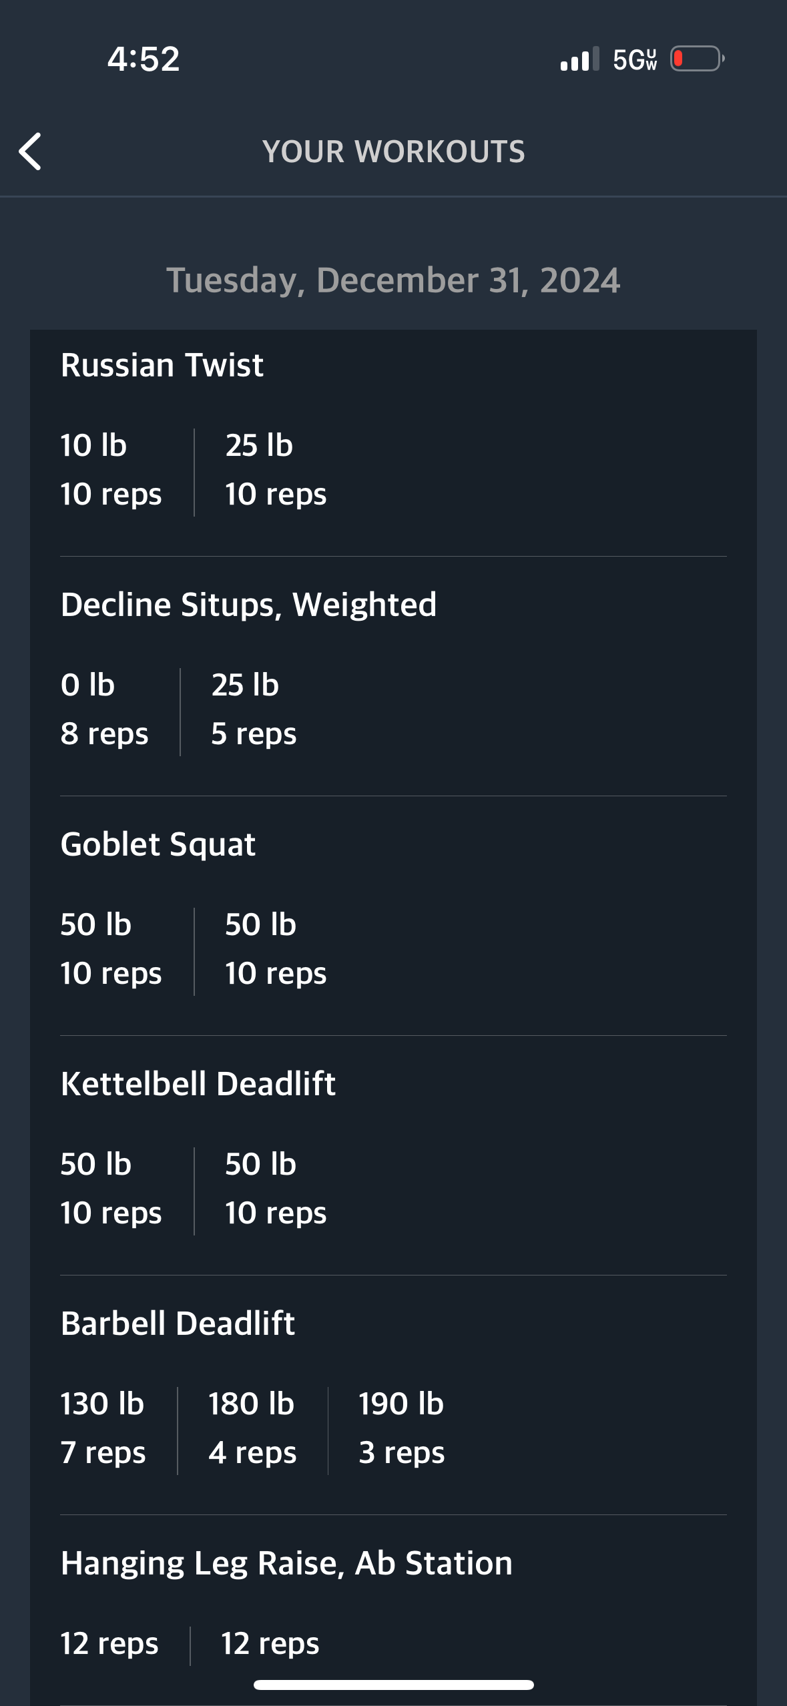Tap the 4:52 clock in status bar

(144, 59)
